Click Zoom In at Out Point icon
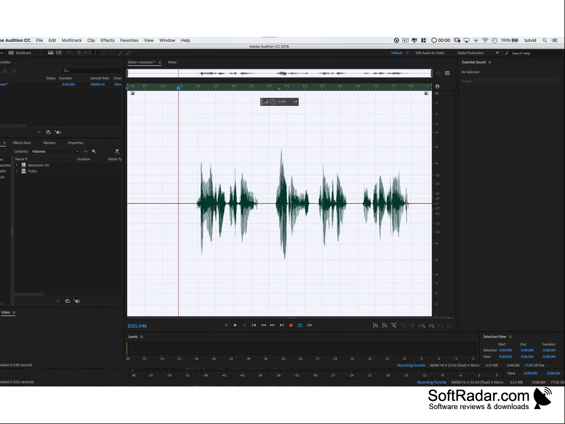The image size is (565, 424). tap(431, 325)
